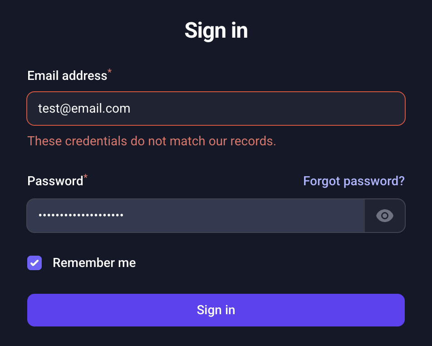Click the word "credentials" in the error
Viewport: 432px width, 346px height.
pyautogui.click(x=96, y=141)
